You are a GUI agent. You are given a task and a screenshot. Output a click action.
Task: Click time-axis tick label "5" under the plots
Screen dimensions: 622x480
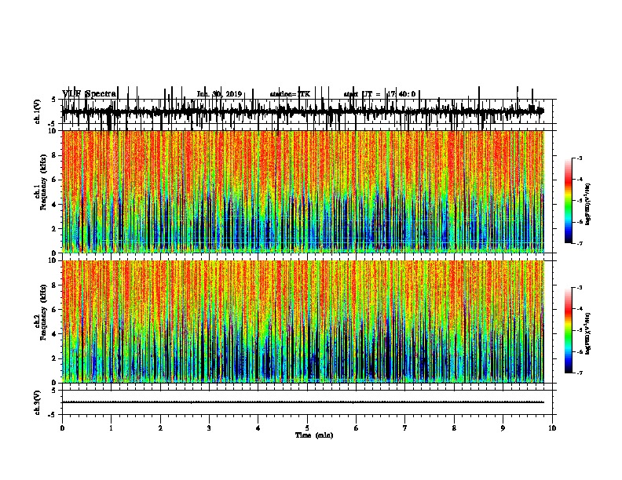(x=307, y=428)
